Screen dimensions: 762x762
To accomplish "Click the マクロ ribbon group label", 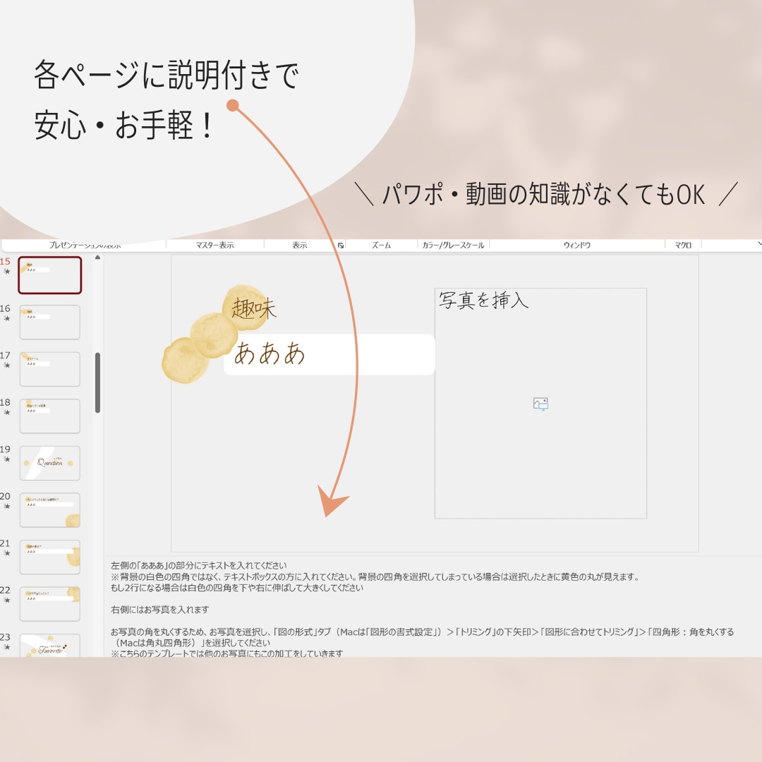I will pos(683,246).
